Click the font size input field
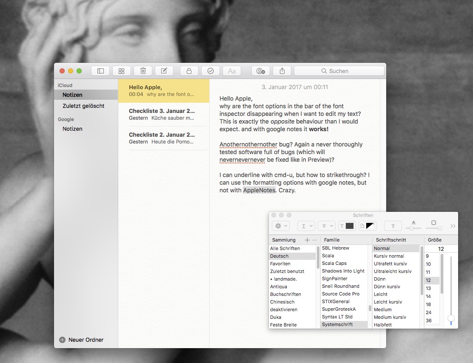473x363 pixels. tap(441, 249)
